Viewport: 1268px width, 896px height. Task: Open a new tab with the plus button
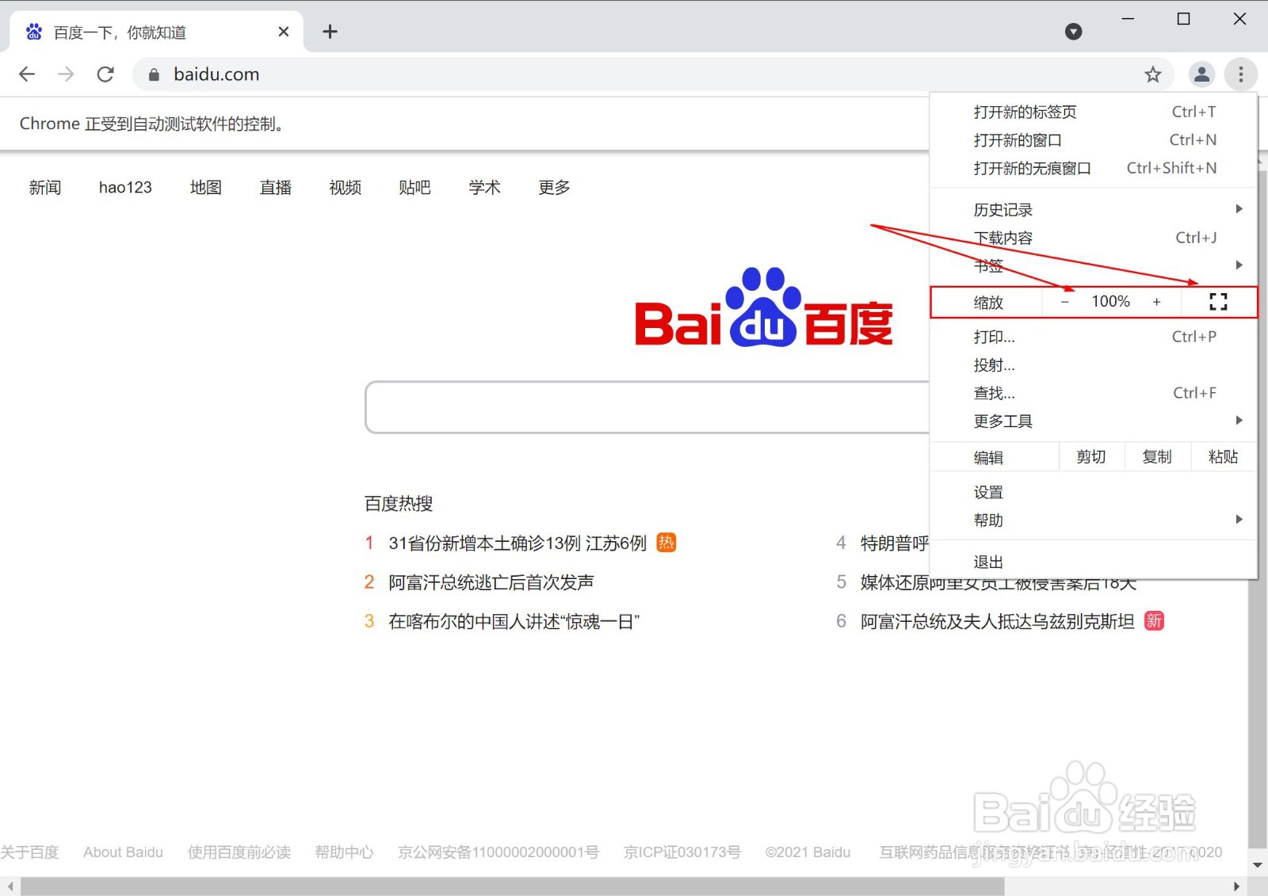click(330, 32)
